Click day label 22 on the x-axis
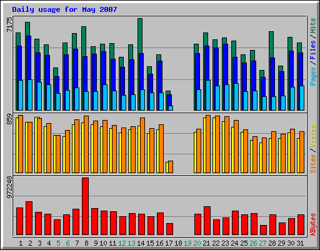The image size is (320, 250). tap(216, 243)
